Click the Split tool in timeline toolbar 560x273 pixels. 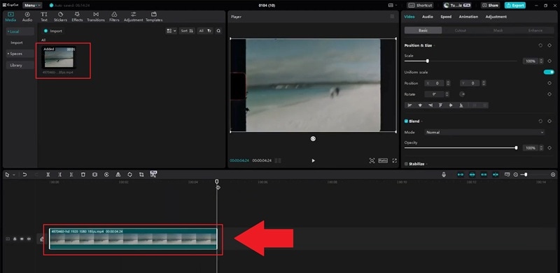(x=48, y=175)
